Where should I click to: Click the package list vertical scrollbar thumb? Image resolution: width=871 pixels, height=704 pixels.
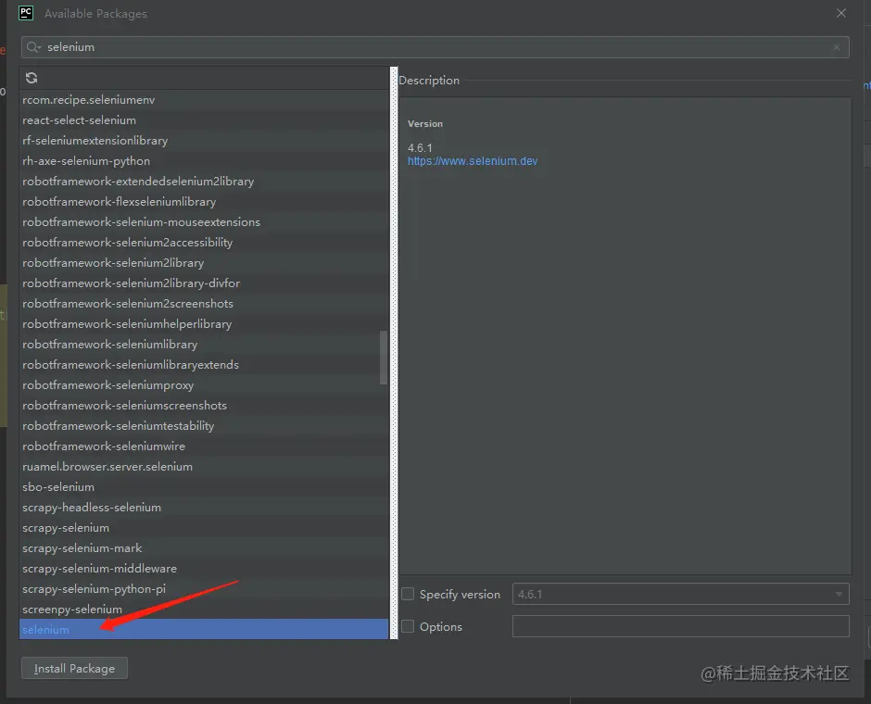(384, 358)
